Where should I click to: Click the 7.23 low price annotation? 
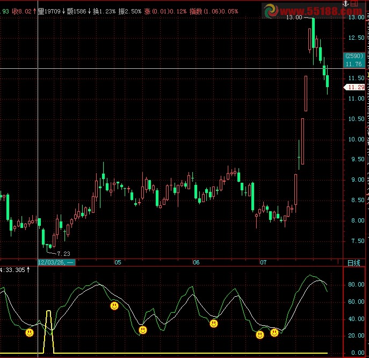63,253
